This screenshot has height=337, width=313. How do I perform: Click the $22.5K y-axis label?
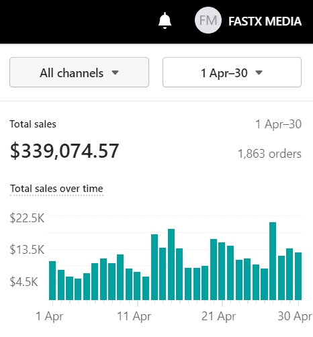point(27,218)
